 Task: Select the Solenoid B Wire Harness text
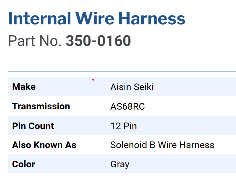(162, 145)
